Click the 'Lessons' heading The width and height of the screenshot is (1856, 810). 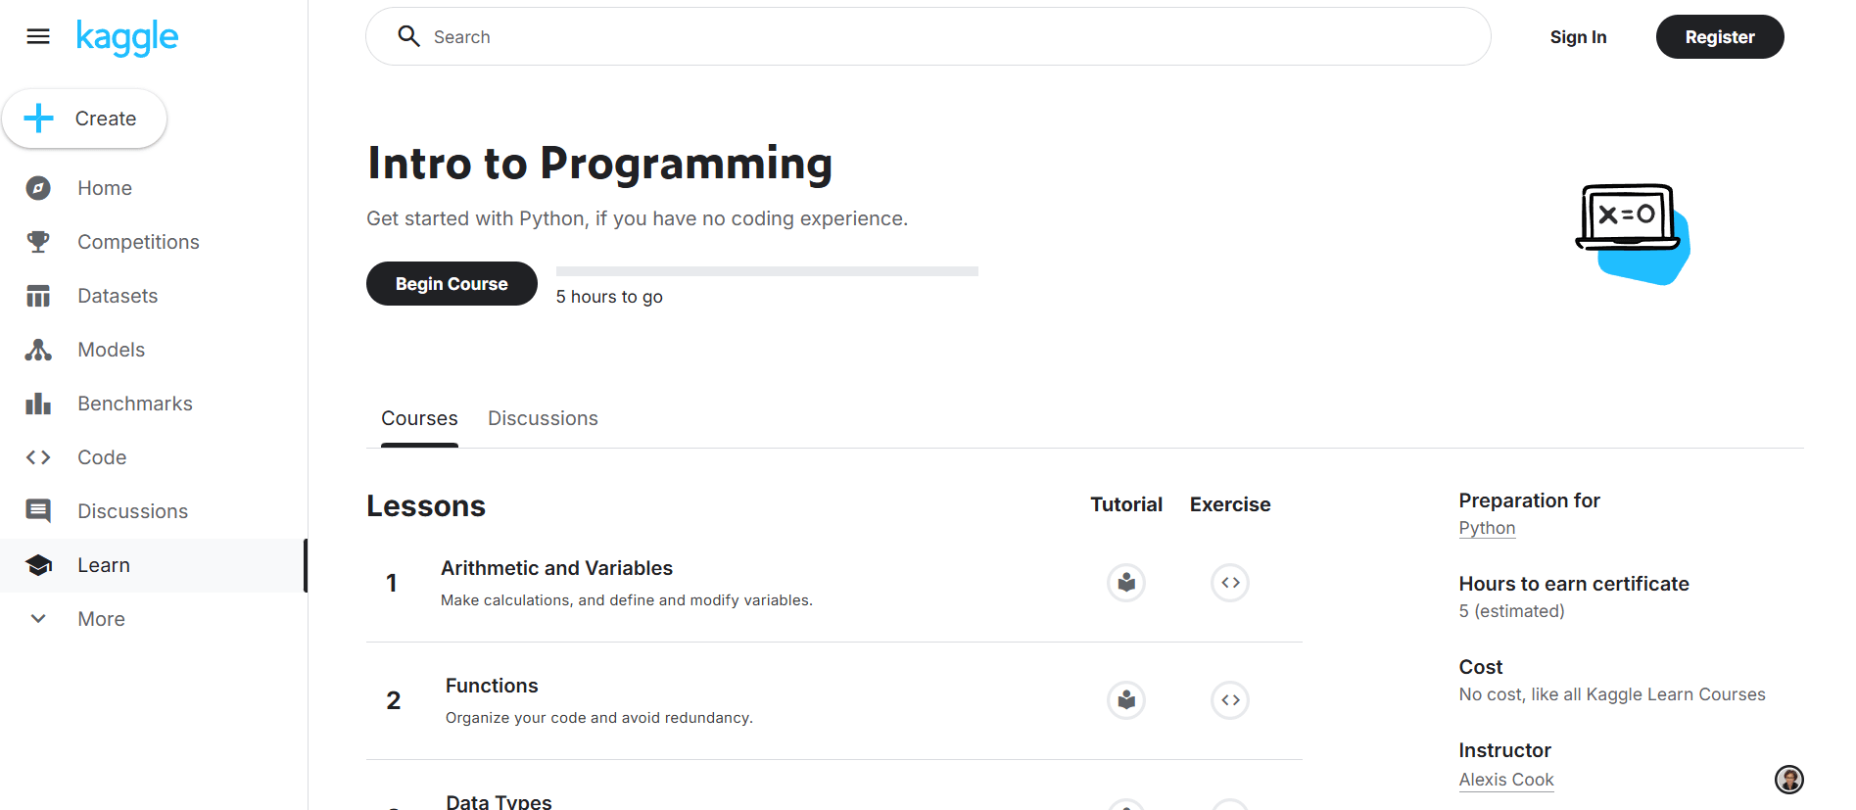pyautogui.click(x=426, y=506)
